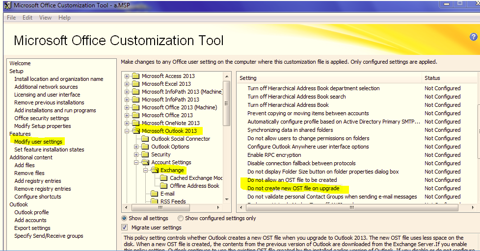The width and height of the screenshot is (480, 251).
Task: Click tree panel scroll up arrow
Action: 227,76
